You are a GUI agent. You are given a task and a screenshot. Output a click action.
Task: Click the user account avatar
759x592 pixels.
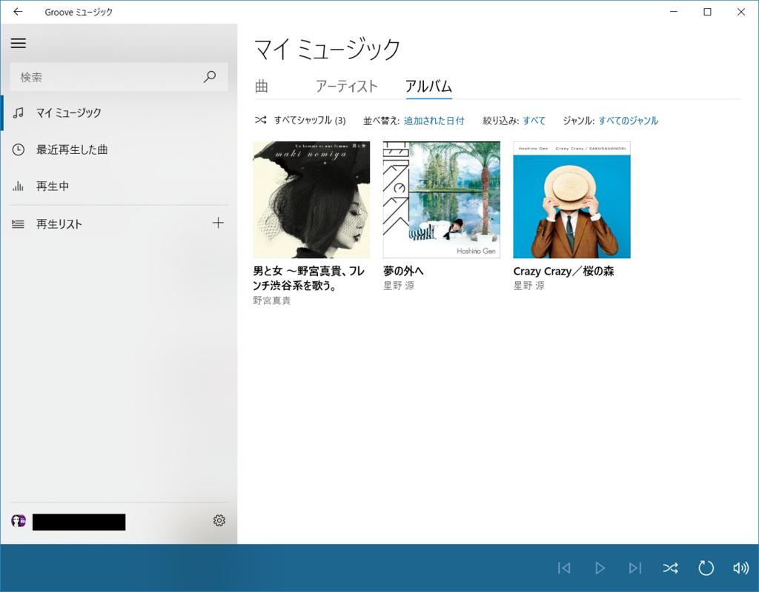[19, 521]
